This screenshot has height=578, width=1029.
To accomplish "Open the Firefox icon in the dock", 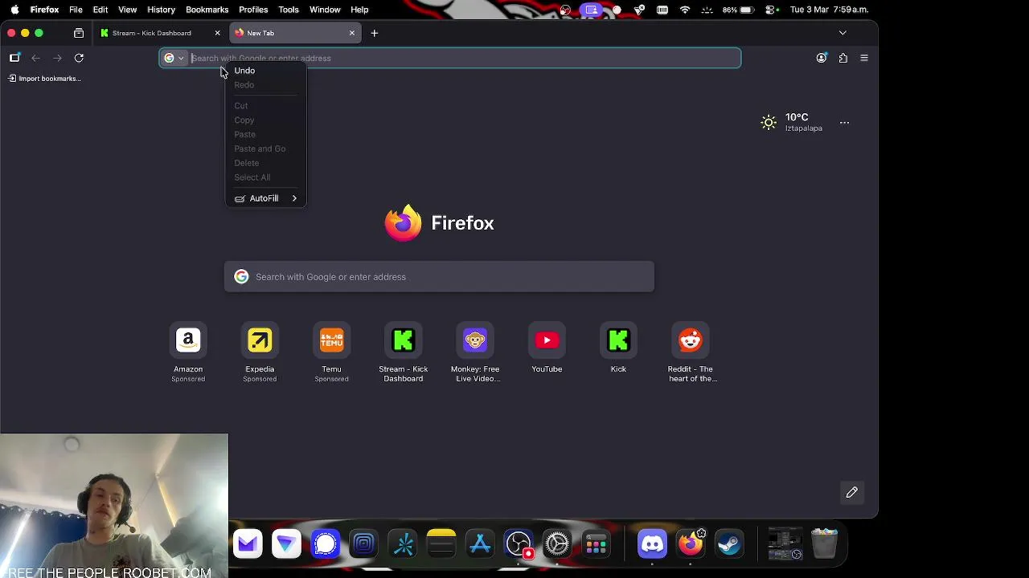I will (691, 543).
